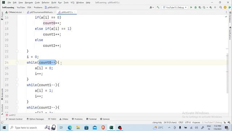Viewport: 232px width, 131px height.
Task: Toggle tool window quick access icon bottom-left
Action: click(2, 122)
